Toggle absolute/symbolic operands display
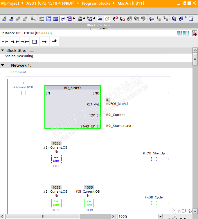The width and height of the screenshot is (198, 219). click(69, 19)
